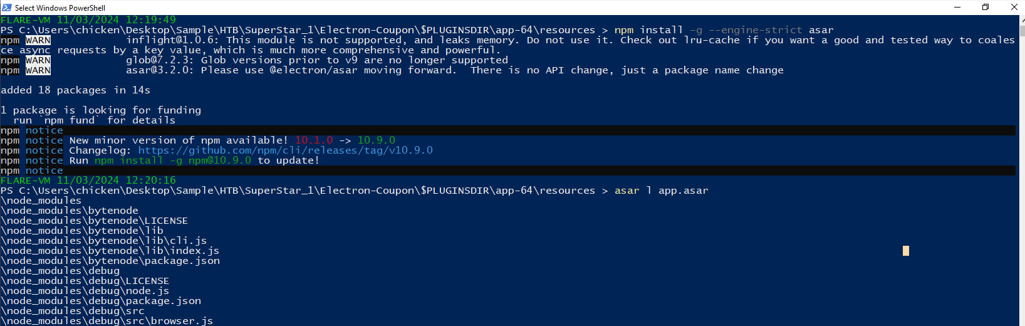Click the 'FLARE-VM 11/03/2024 12:20:16' timestamp
This screenshot has height=326, width=1025.
[x=88, y=181]
